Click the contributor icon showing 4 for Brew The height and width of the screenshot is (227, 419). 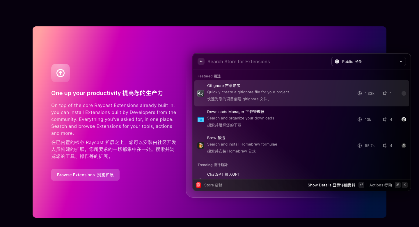pyautogui.click(x=384, y=146)
